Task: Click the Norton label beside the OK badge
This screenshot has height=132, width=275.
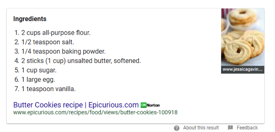Action: [153, 105]
